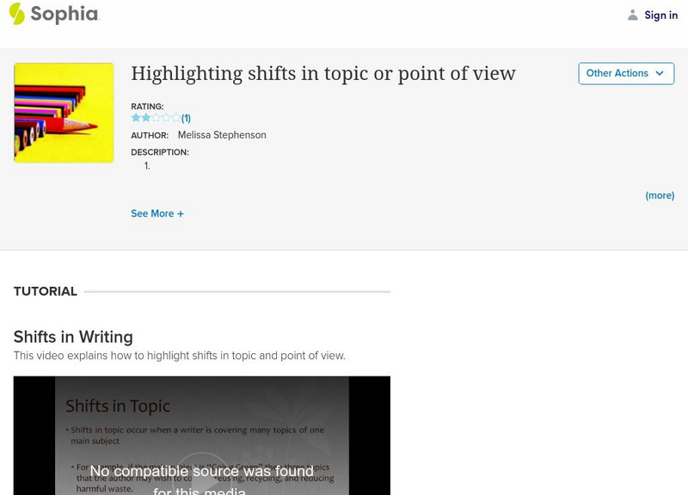Image resolution: width=688 pixels, height=495 pixels.
Task: Rate the tutorial one star
Action: 136,118
